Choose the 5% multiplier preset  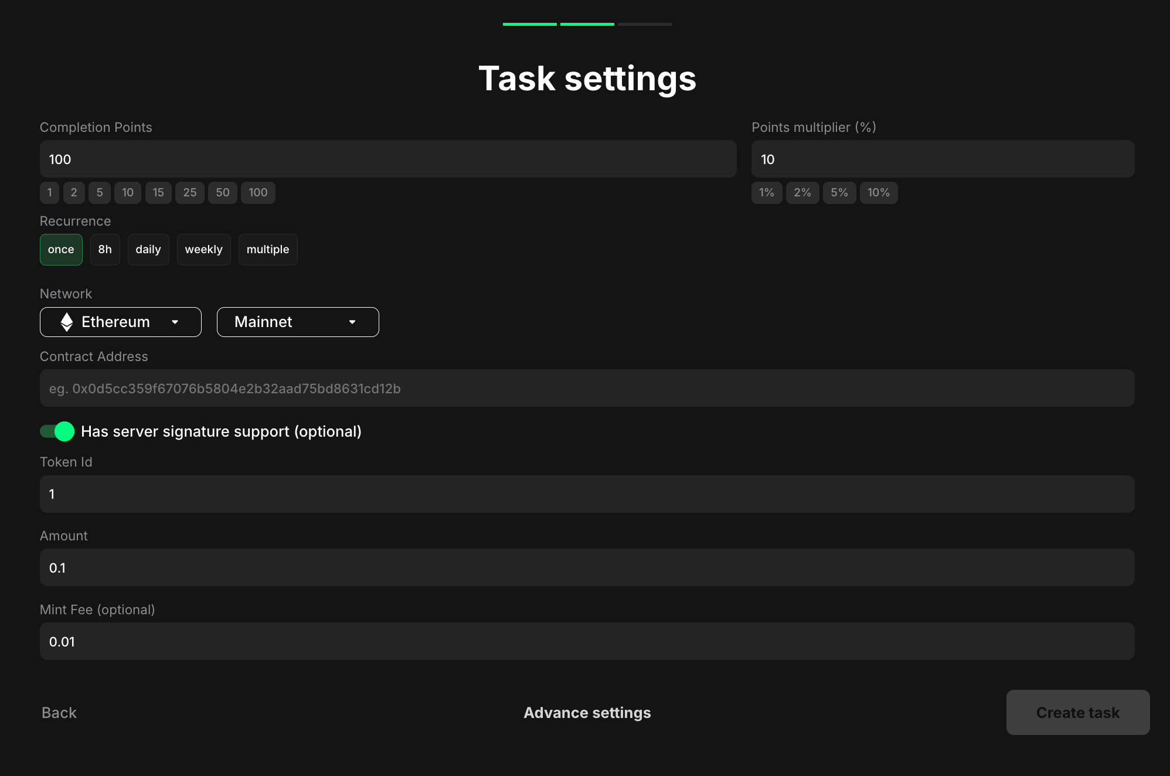[x=839, y=193]
